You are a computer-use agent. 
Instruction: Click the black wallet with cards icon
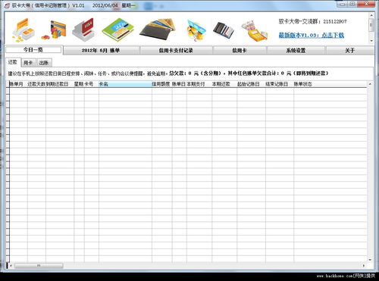coord(158,29)
